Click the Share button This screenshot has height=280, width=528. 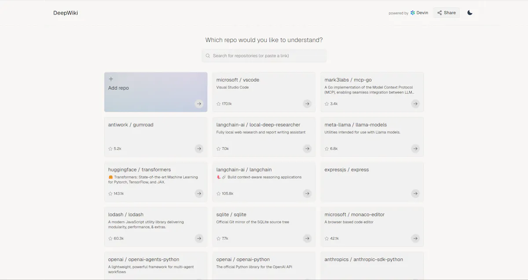click(x=446, y=13)
